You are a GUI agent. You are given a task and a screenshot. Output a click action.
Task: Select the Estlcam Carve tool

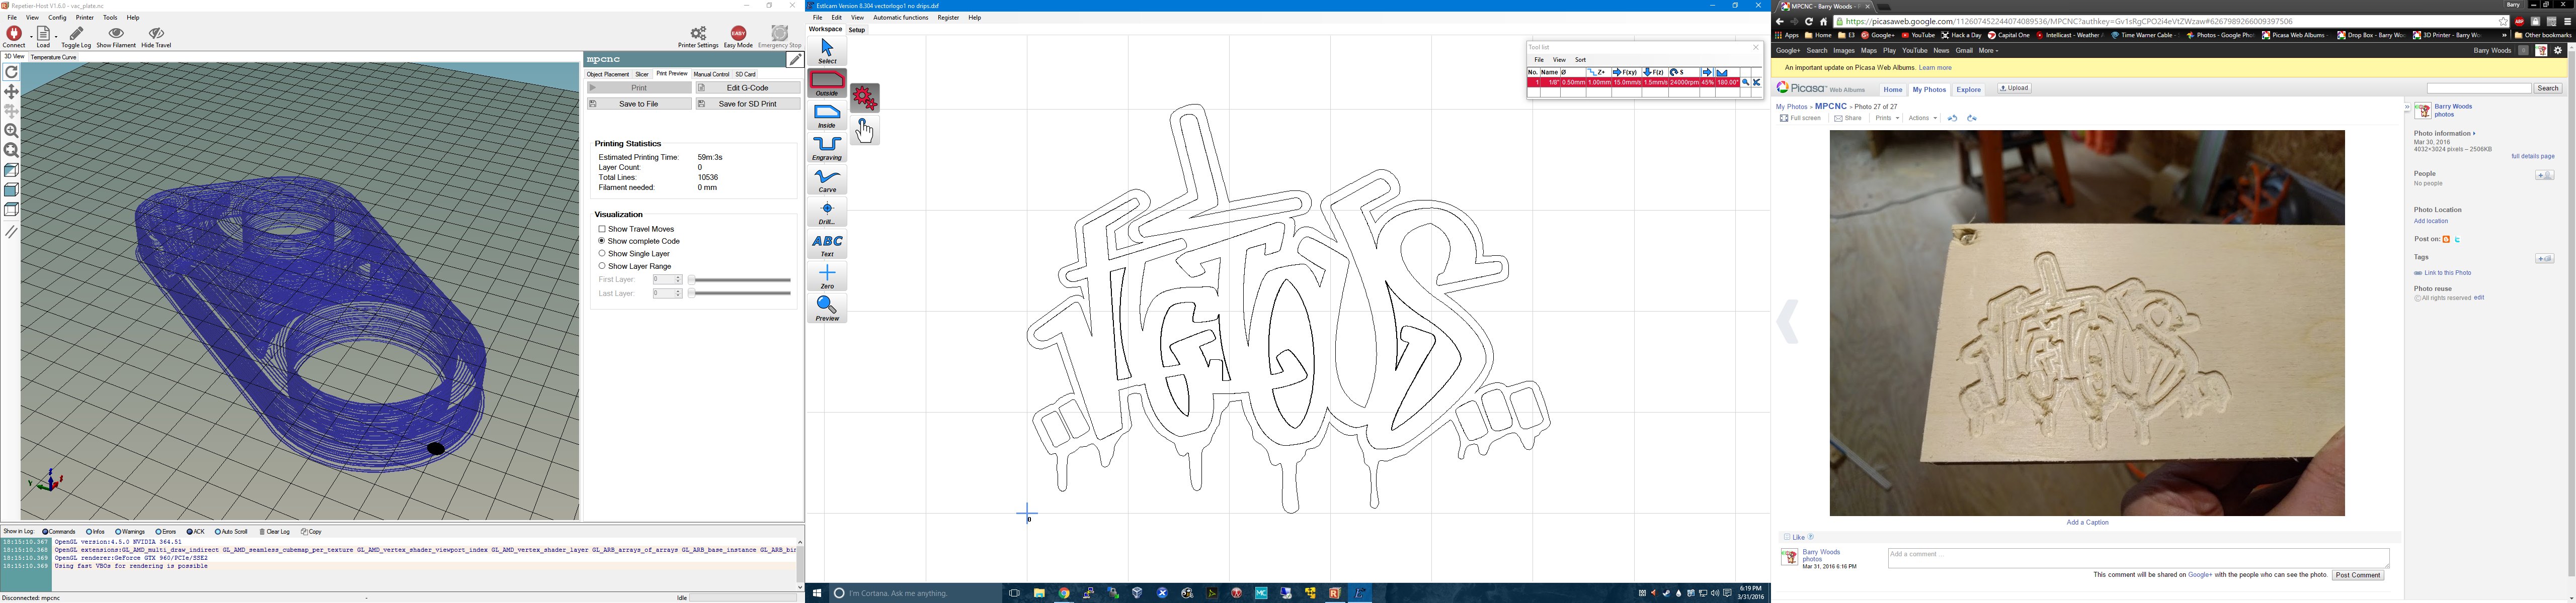[x=827, y=181]
